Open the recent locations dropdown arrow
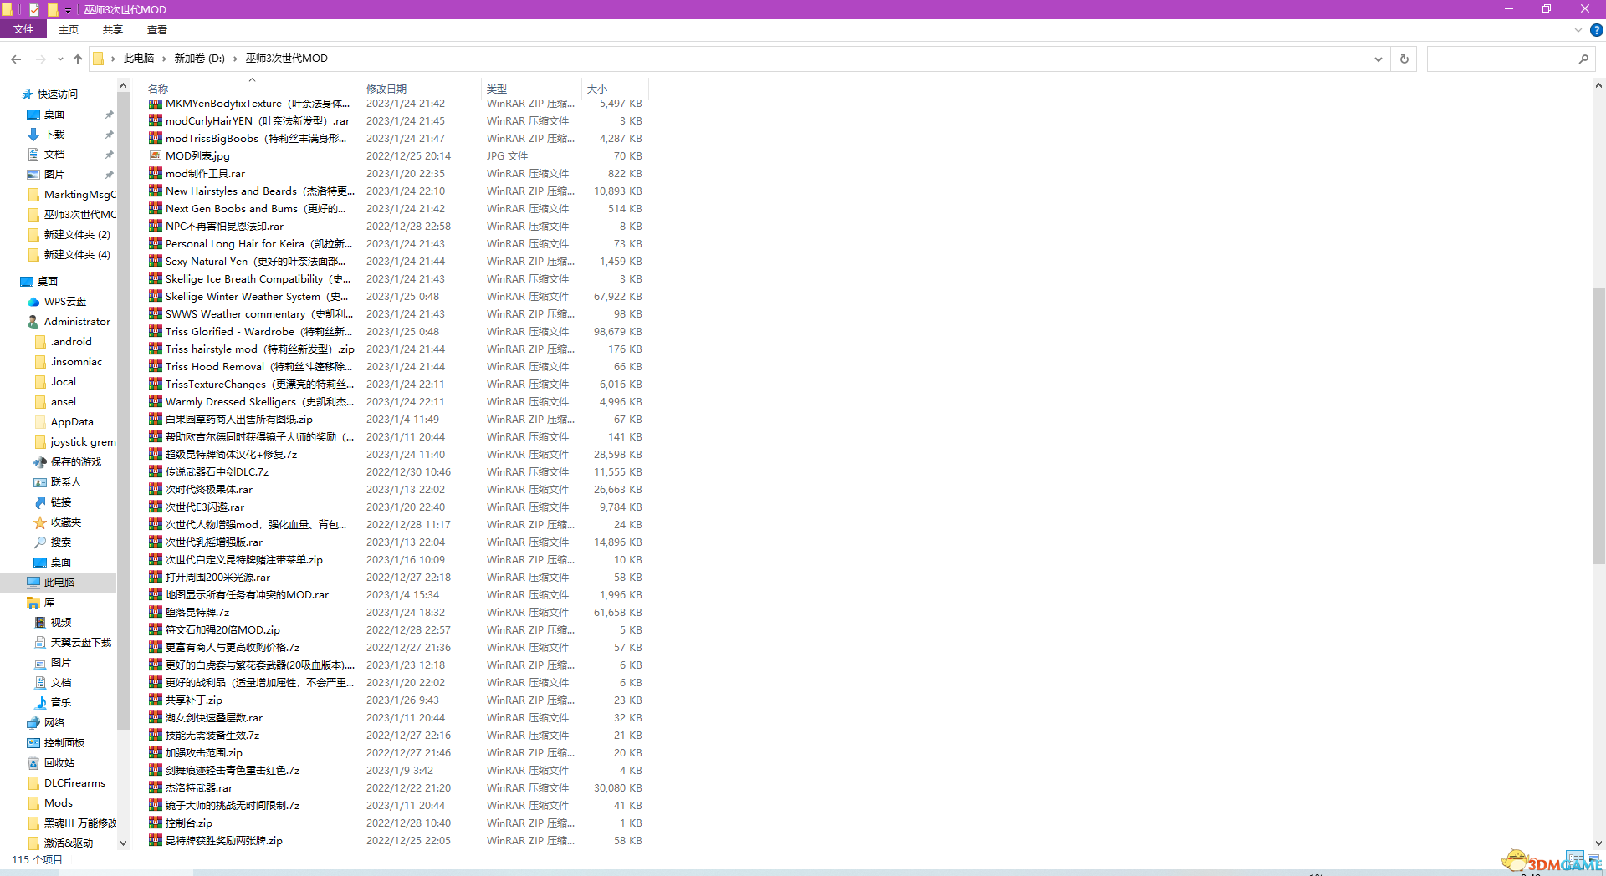This screenshot has height=876, width=1606. [x=60, y=59]
